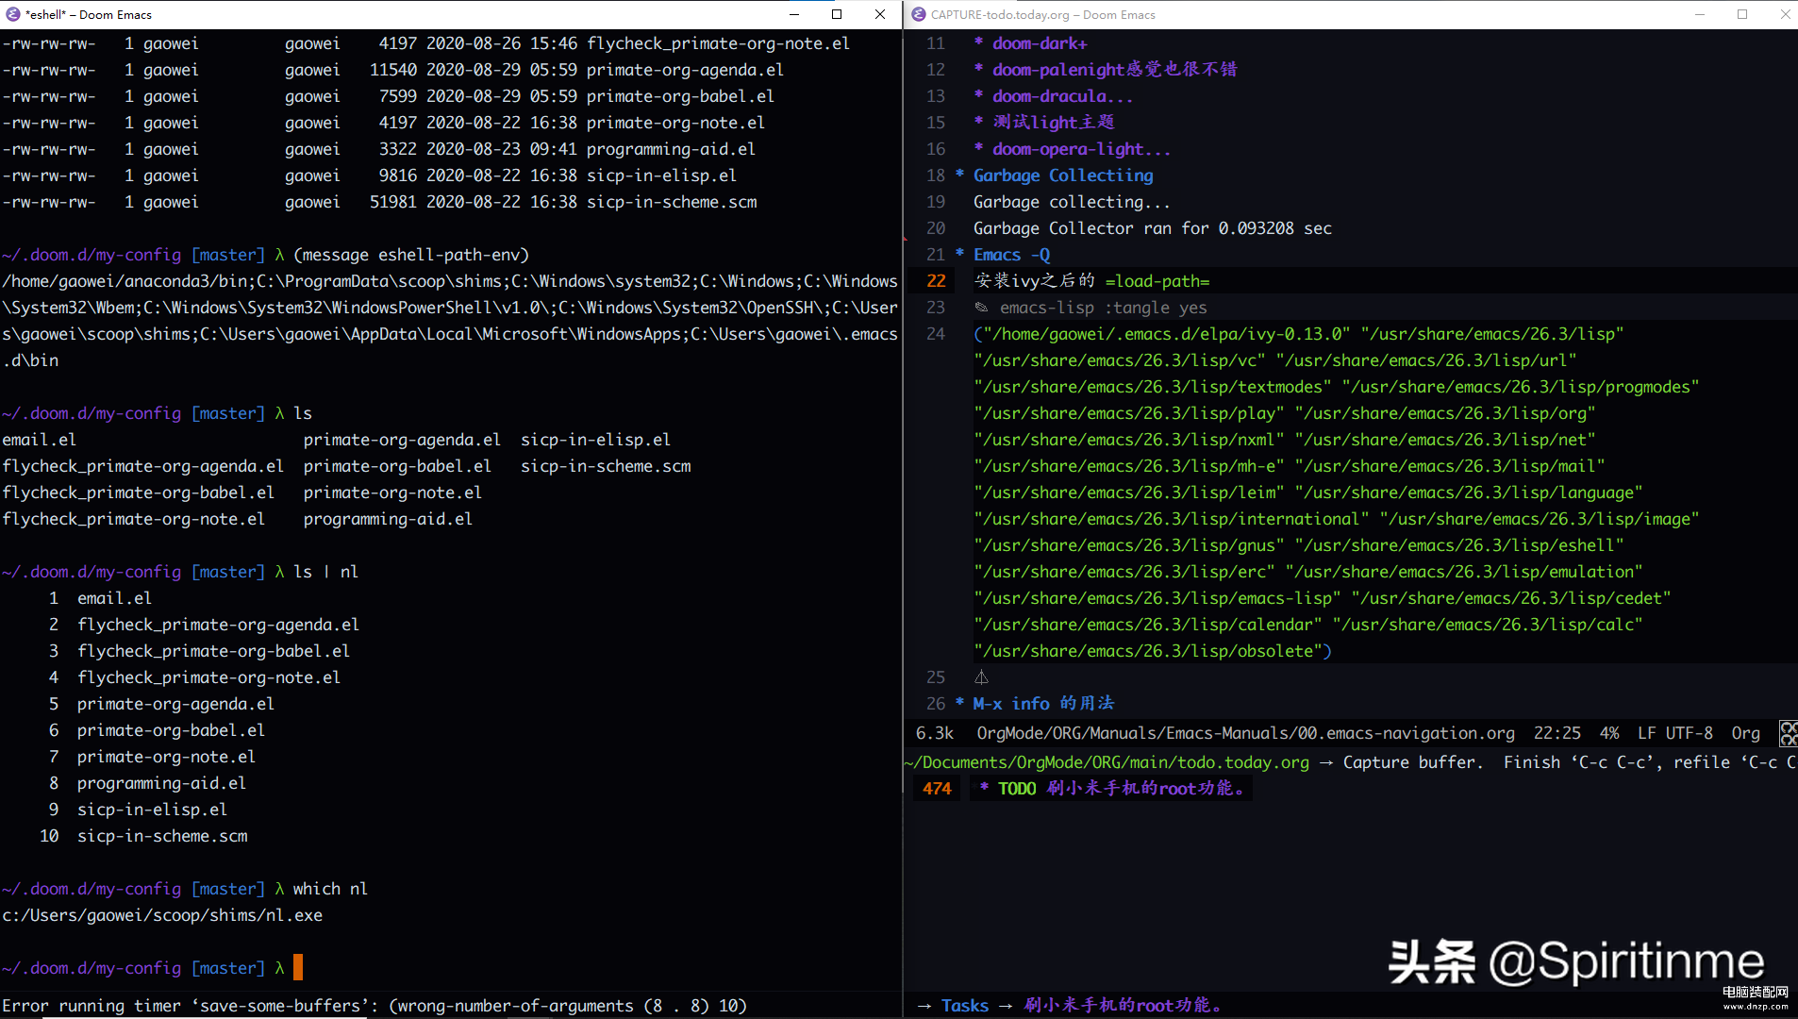Click numbered row 8 'programming-aid.el'

tap(161, 783)
